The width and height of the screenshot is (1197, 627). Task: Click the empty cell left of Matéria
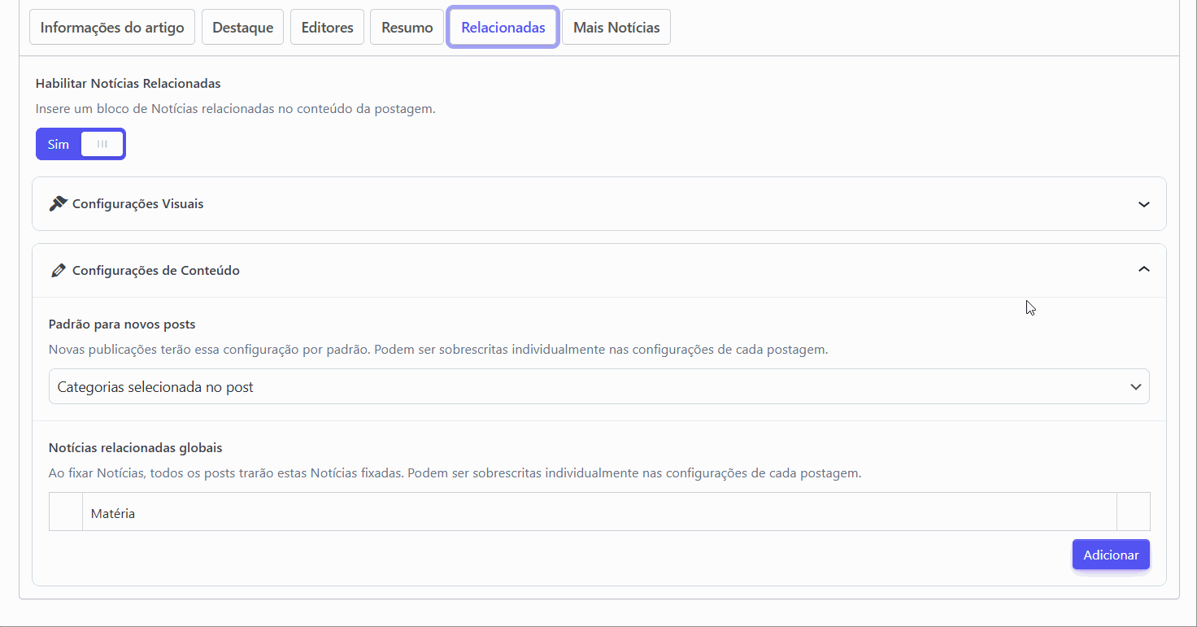66,512
